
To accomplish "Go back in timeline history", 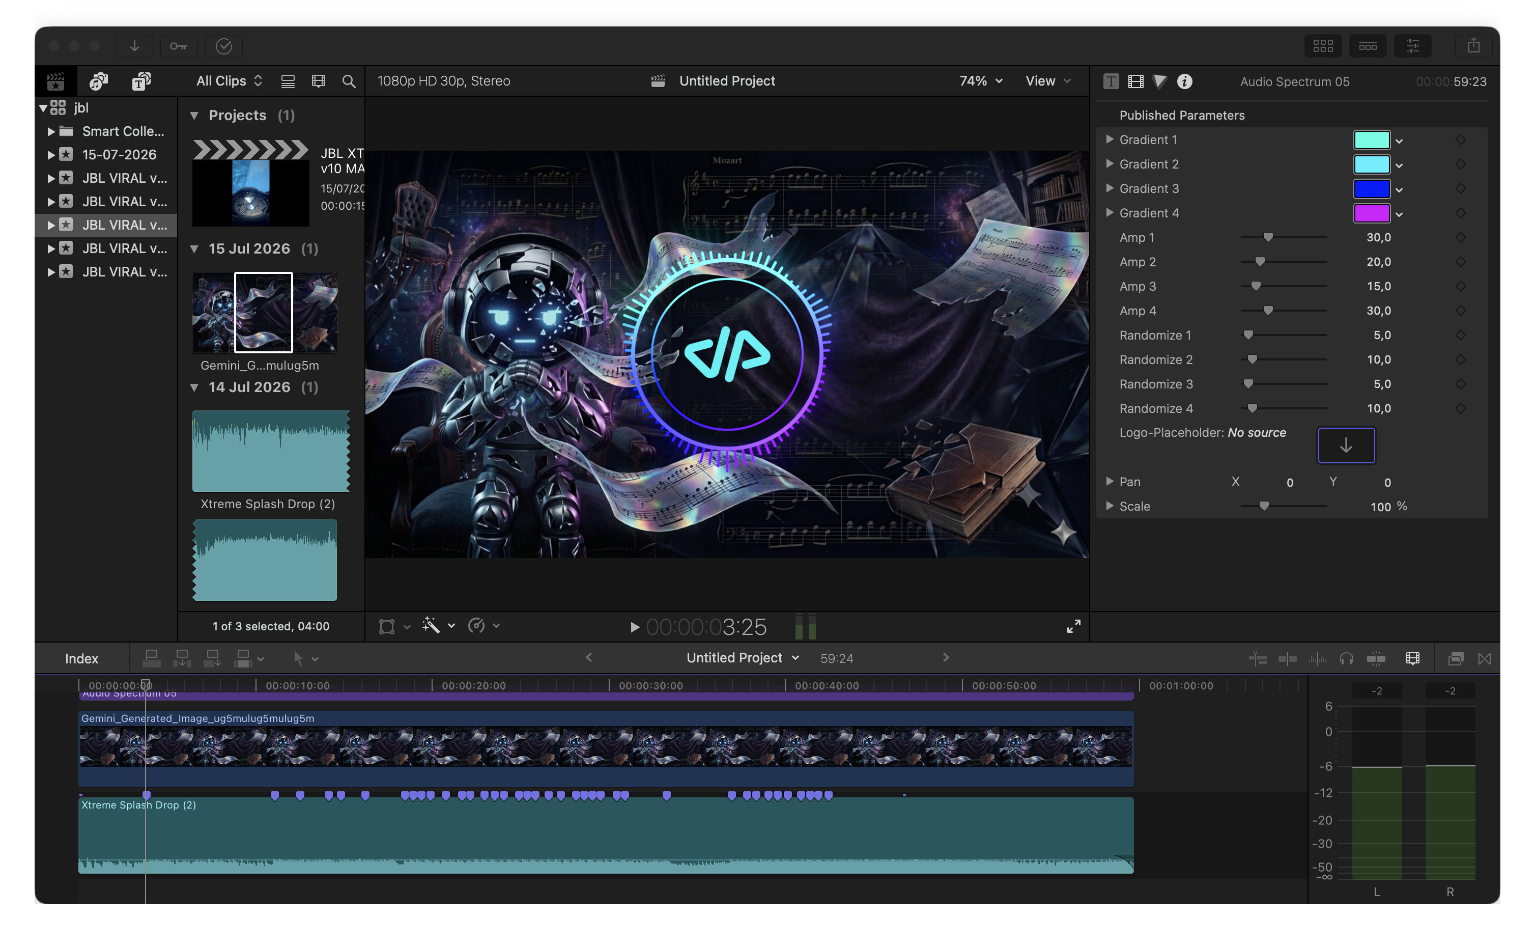I will pyautogui.click(x=588, y=657).
